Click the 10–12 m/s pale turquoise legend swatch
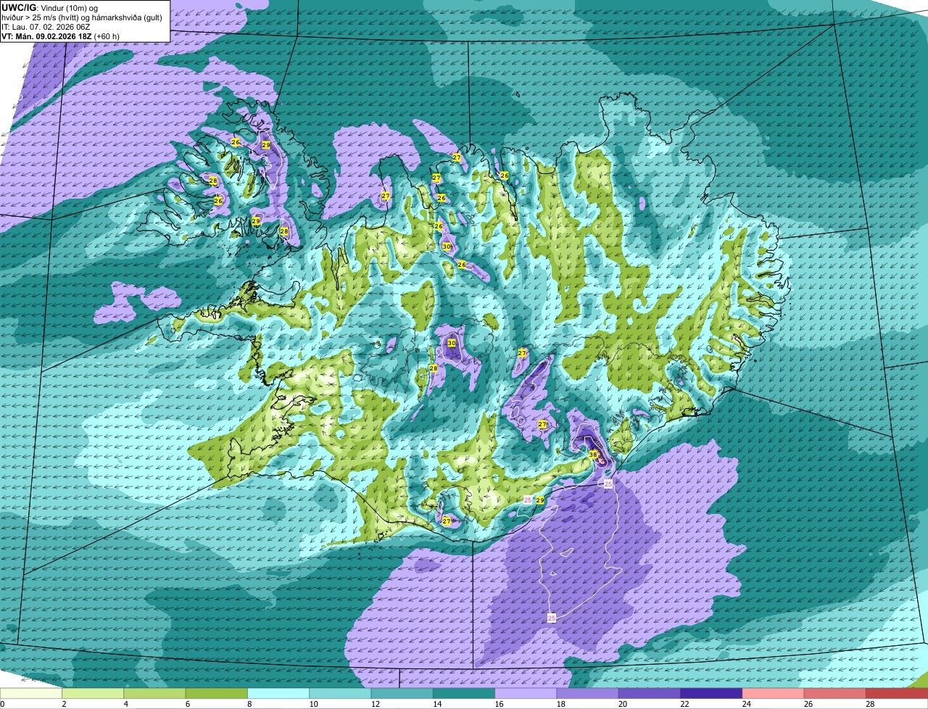928x709 pixels. pyautogui.click(x=341, y=693)
